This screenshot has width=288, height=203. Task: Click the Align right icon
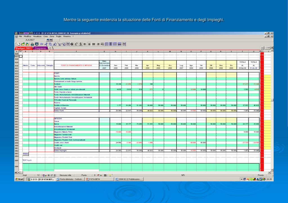click(x=98, y=44)
